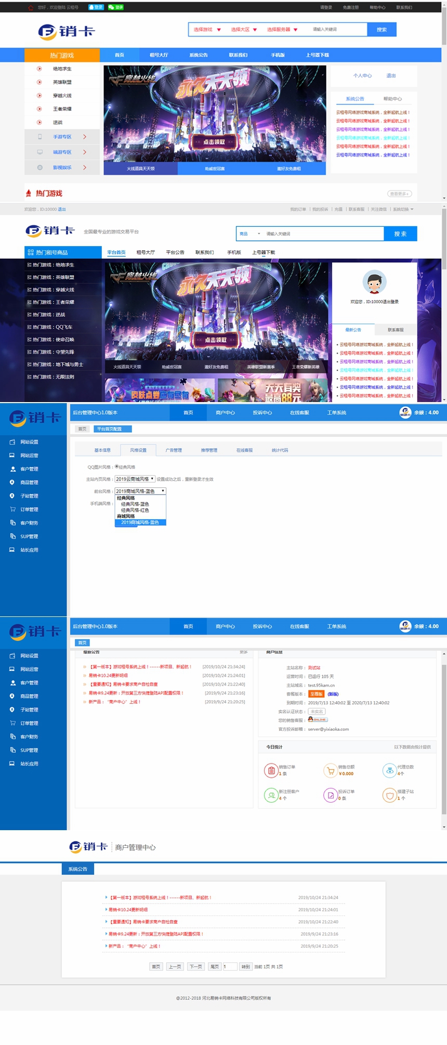
Task: Click the 查看更多 button beside 热门游戏
Action: pyautogui.click(x=400, y=193)
